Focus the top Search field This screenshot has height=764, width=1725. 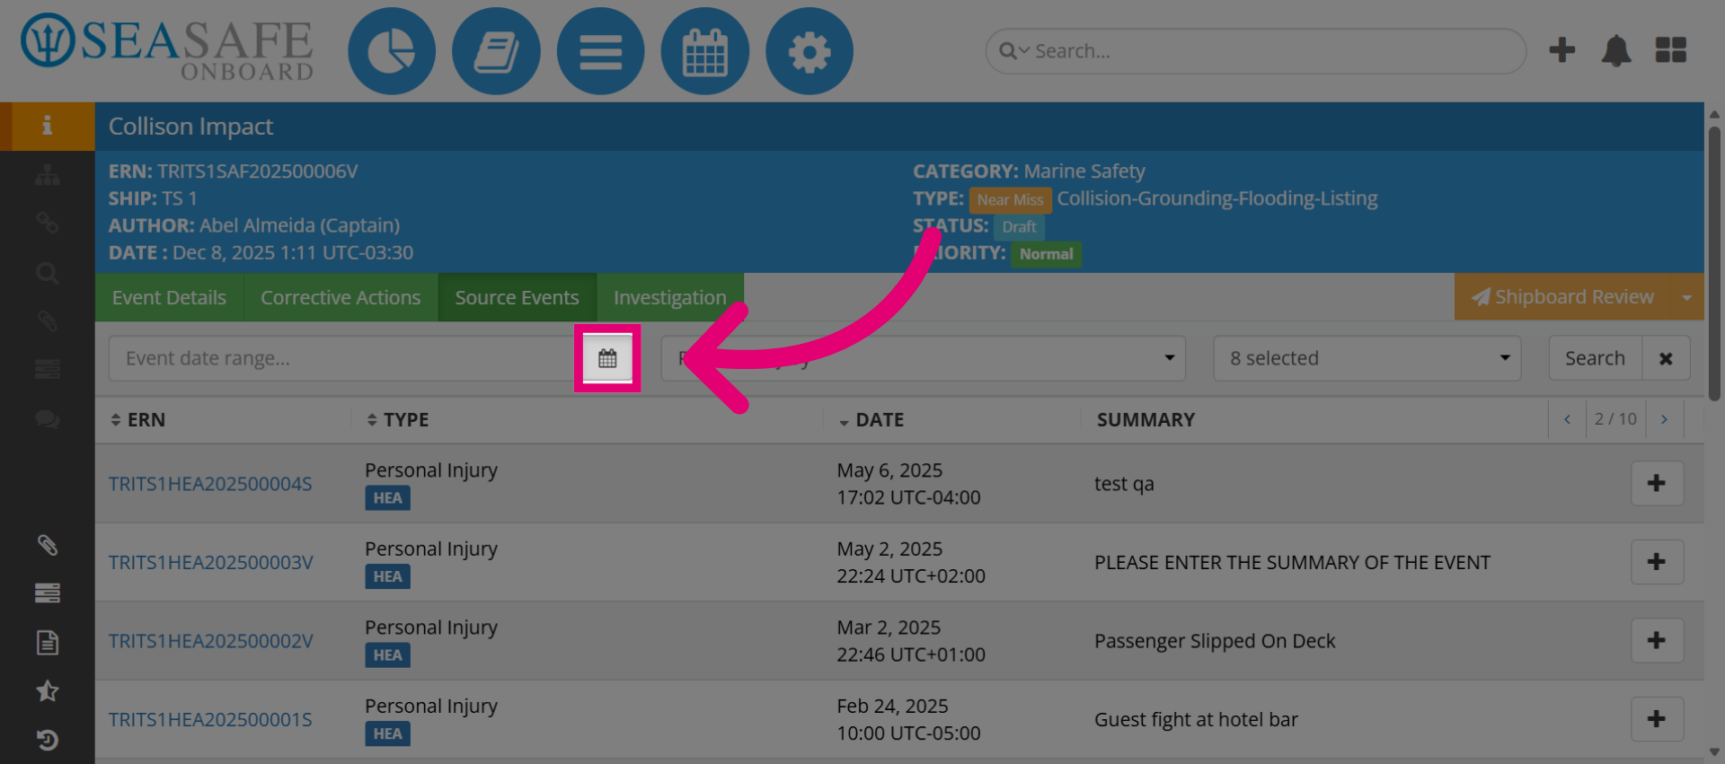[x=1256, y=51]
